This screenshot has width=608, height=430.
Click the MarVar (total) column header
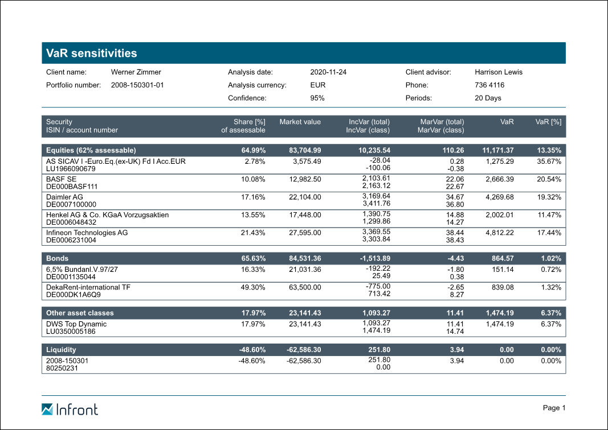click(442, 122)
